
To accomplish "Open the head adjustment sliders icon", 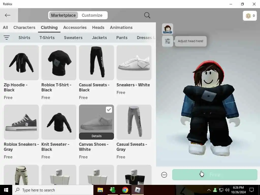I will coord(168,41).
